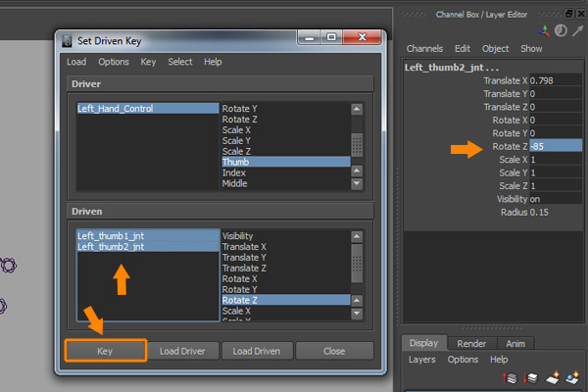Click the hyperbolic arrow icon in Channel Box
Image resolution: width=588 pixels, height=392 pixels.
(578, 30)
